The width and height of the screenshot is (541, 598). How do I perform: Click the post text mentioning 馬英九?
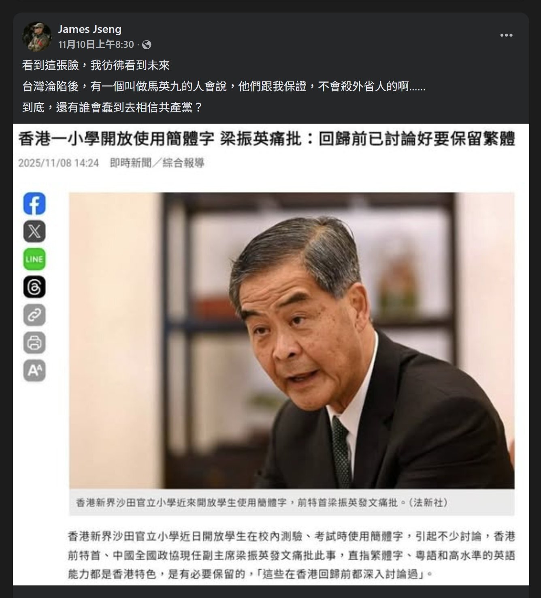(224, 86)
